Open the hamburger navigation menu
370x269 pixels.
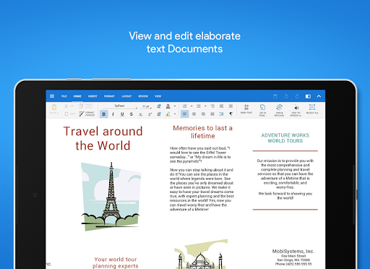[52, 96]
